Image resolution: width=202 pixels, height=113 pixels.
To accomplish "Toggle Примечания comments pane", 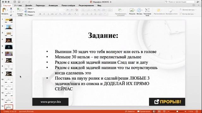I will click(144, 111).
